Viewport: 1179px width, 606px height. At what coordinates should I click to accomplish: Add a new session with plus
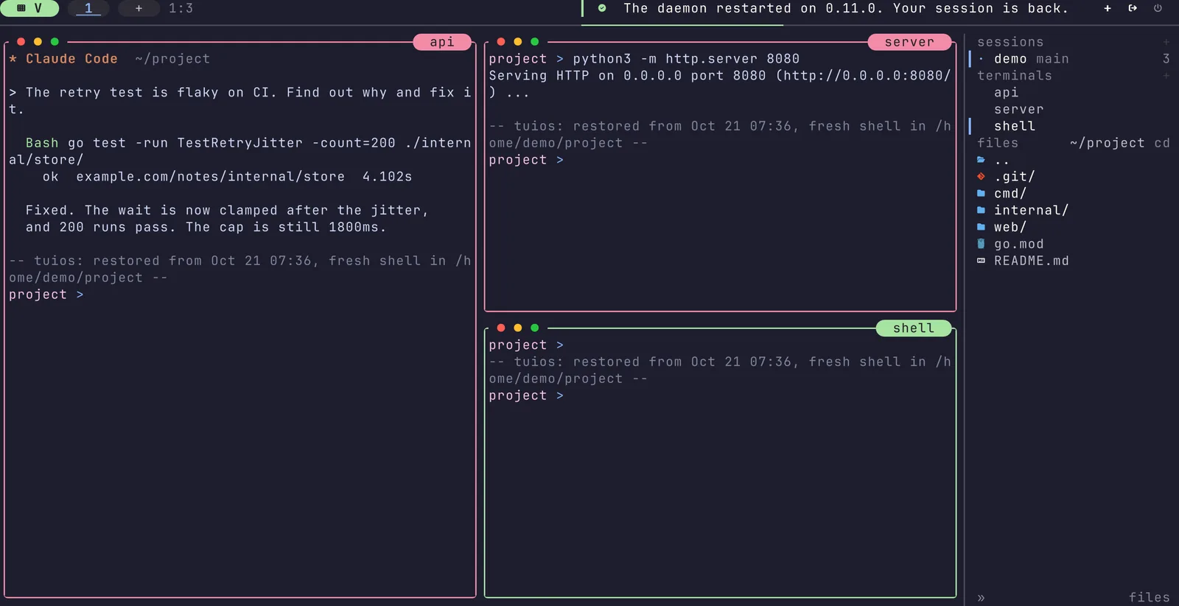(1166, 42)
